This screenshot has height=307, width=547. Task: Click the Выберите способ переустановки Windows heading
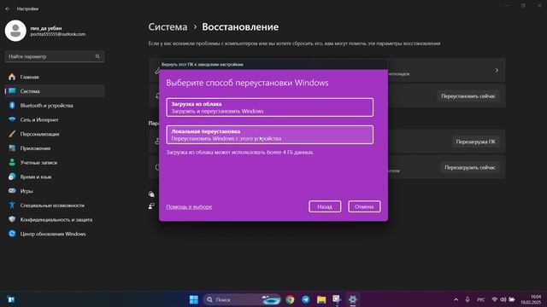pos(247,83)
